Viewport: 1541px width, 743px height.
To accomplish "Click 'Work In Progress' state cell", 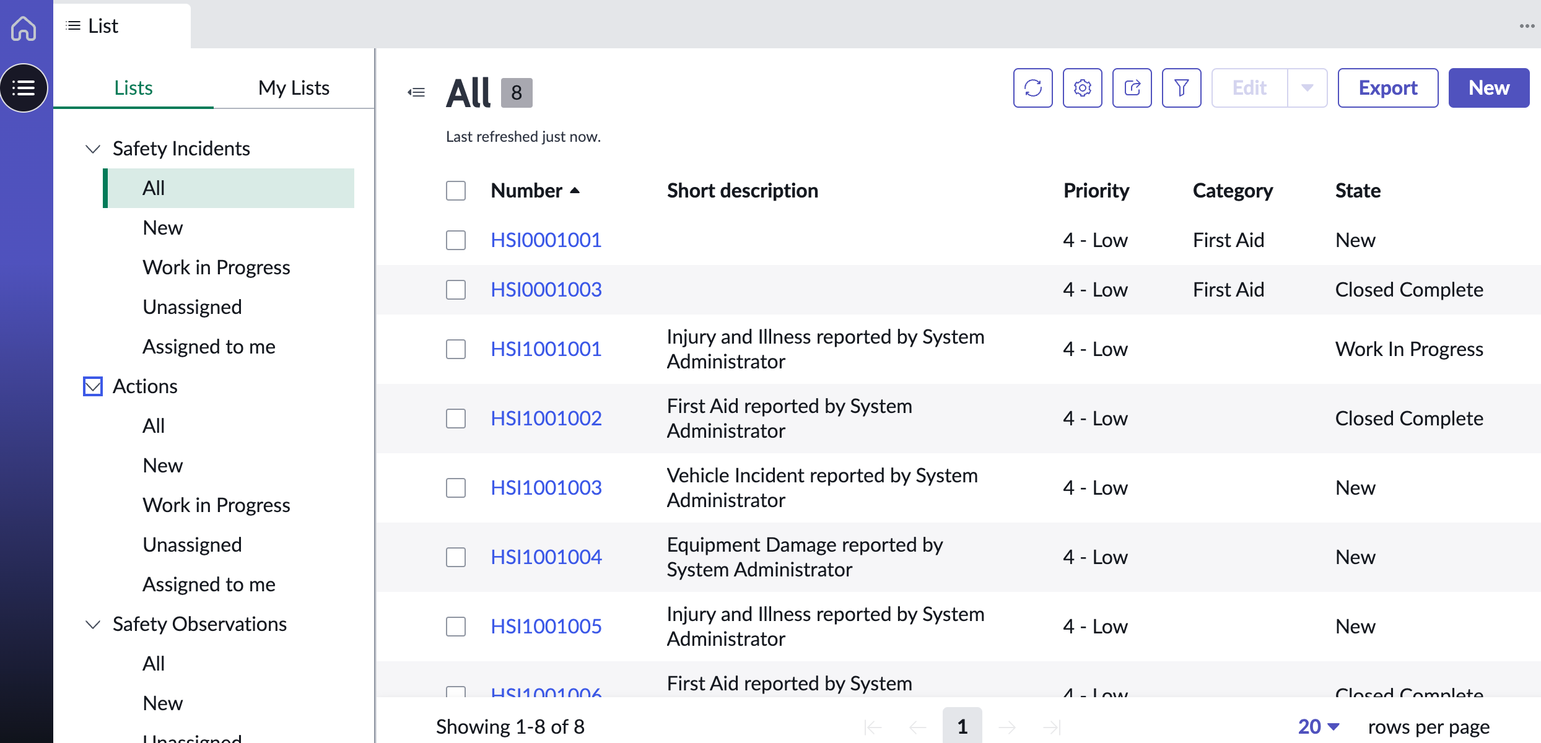I will 1409,349.
